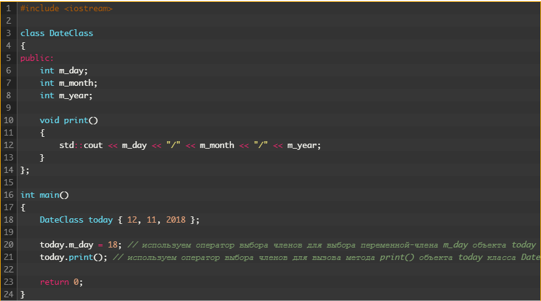
Task: Click the opening brace on line 17
Action: [x=23, y=208]
